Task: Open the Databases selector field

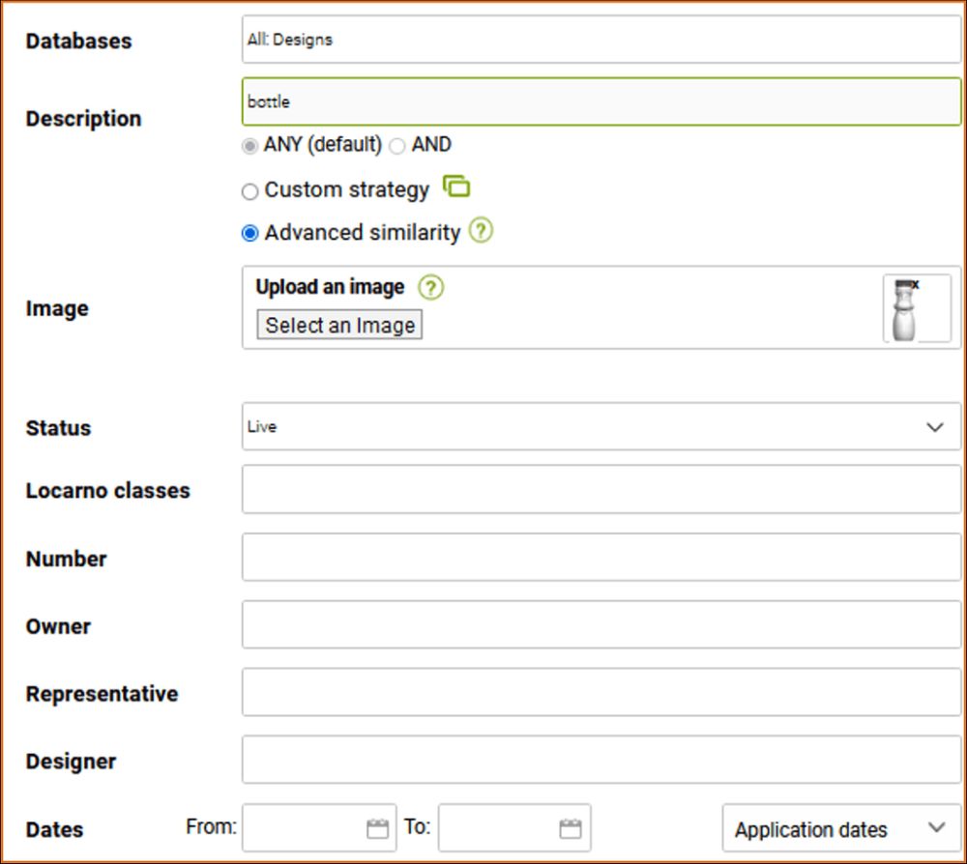Action: click(x=601, y=40)
